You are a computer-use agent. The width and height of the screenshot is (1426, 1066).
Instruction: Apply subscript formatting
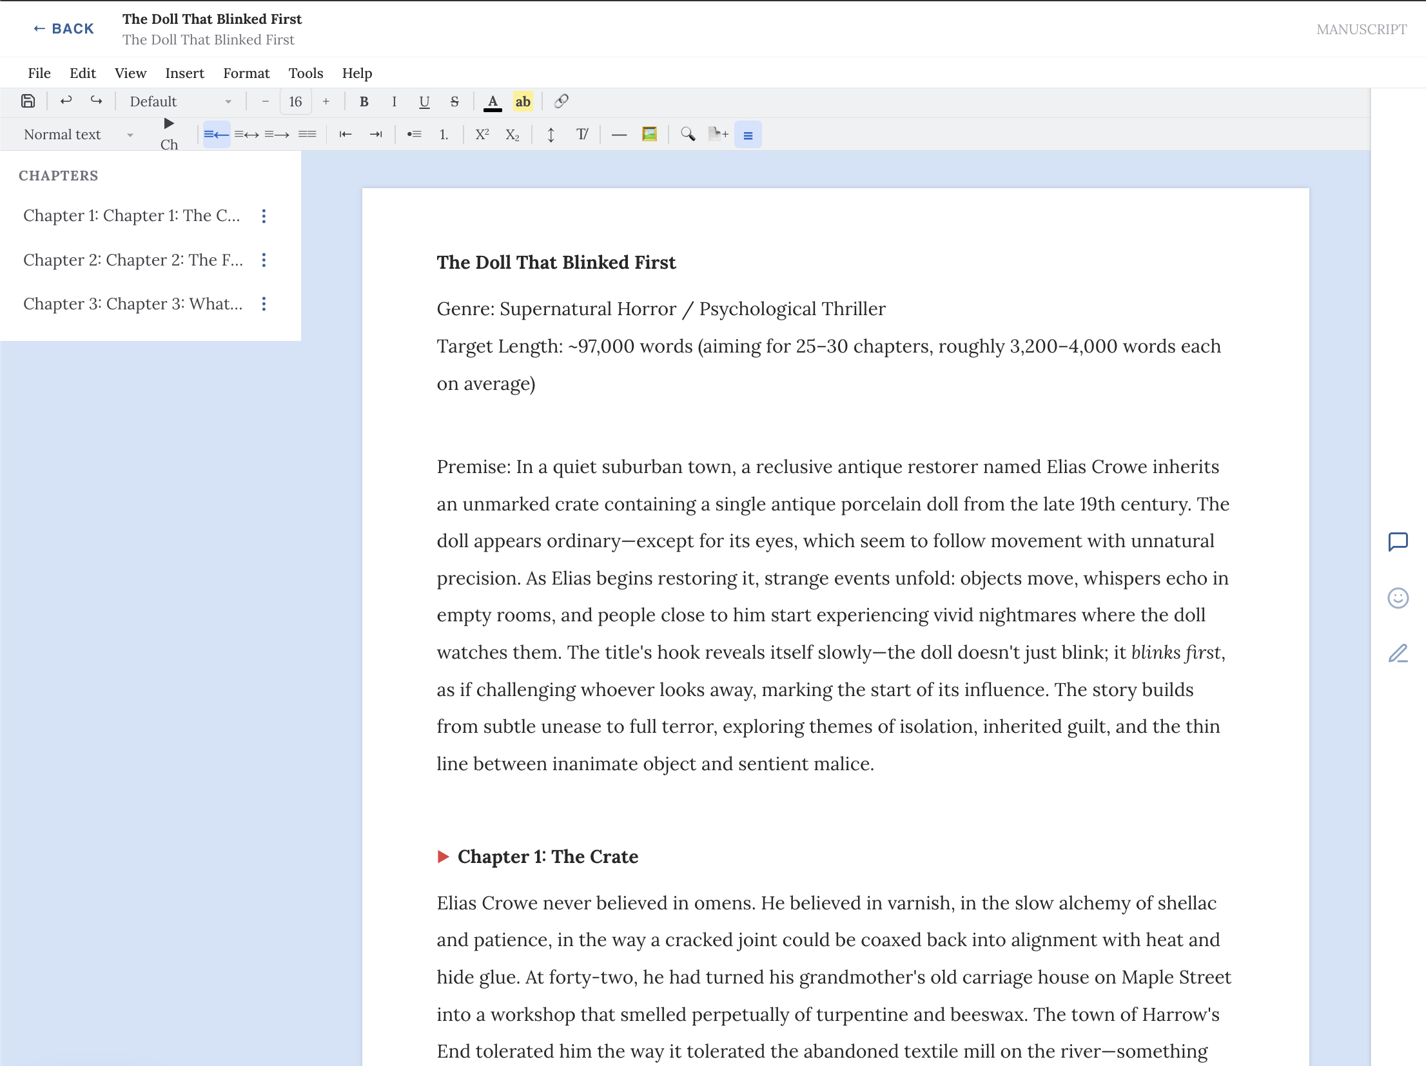click(511, 134)
